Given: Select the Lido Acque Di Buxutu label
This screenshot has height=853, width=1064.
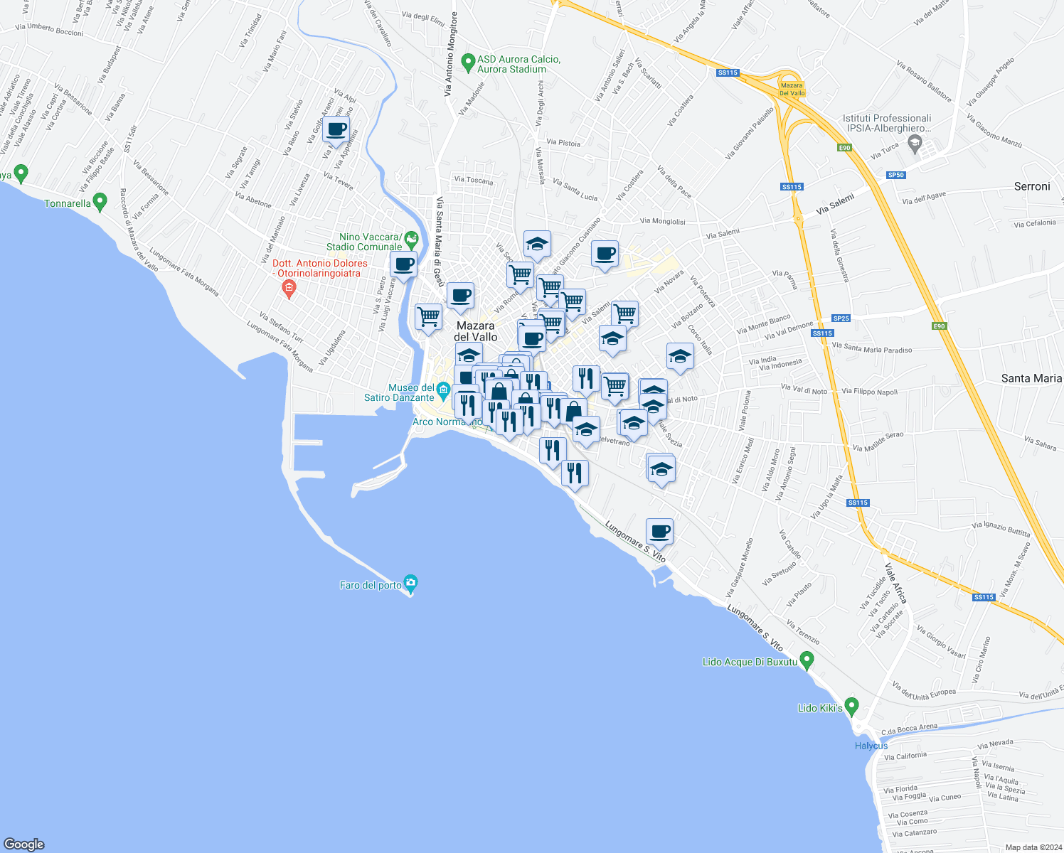Looking at the screenshot, I should pyautogui.click(x=748, y=662).
